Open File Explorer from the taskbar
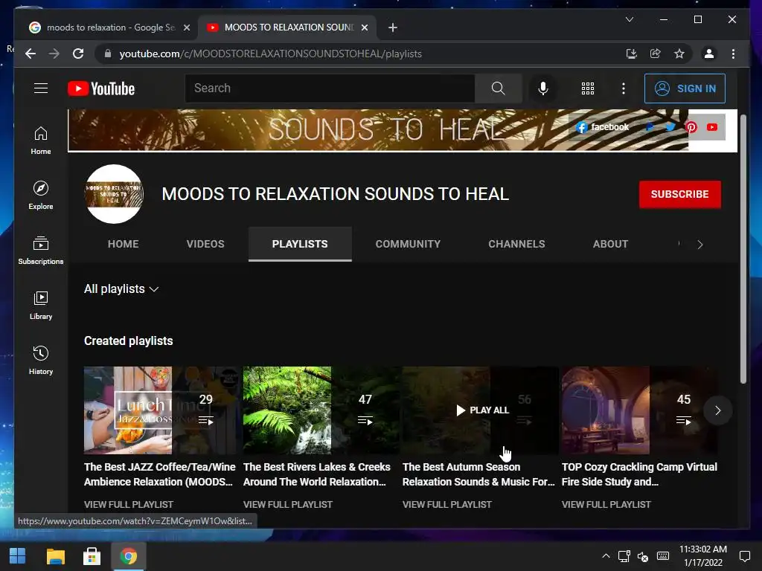This screenshot has height=571, width=762. [55, 556]
